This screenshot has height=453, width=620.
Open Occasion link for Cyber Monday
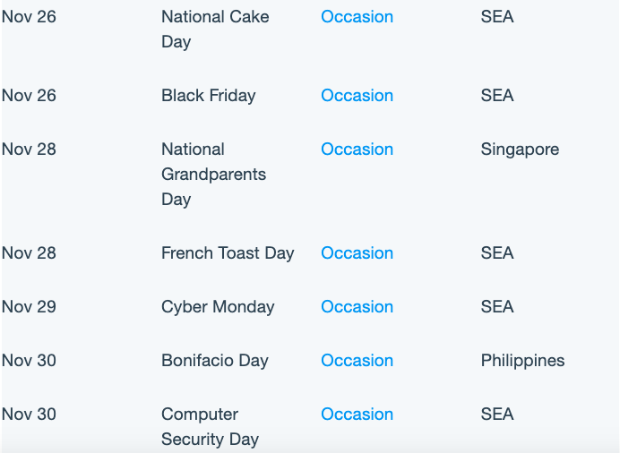pos(357,306)
